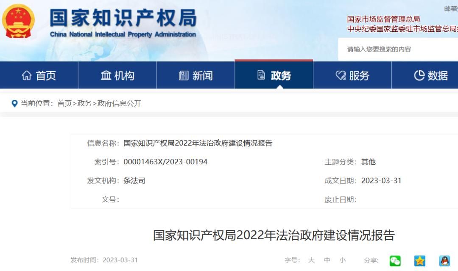
Task: Share the report via WeChat icon
Action: (x=395, y=260)
